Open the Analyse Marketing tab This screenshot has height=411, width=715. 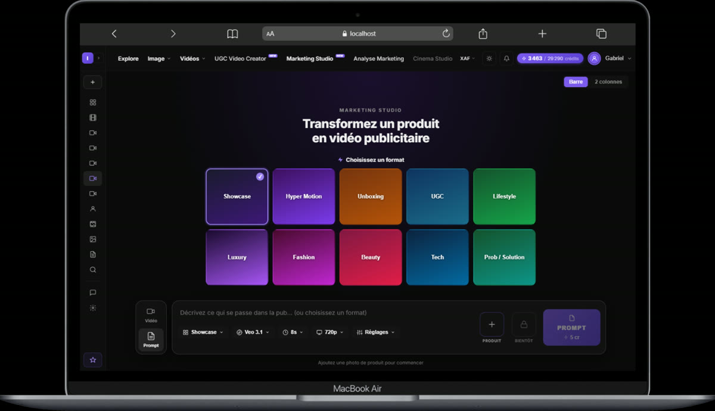[378, 58]
